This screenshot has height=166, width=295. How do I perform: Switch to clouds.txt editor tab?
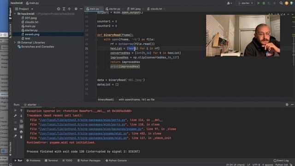click(x=156, y=9)
